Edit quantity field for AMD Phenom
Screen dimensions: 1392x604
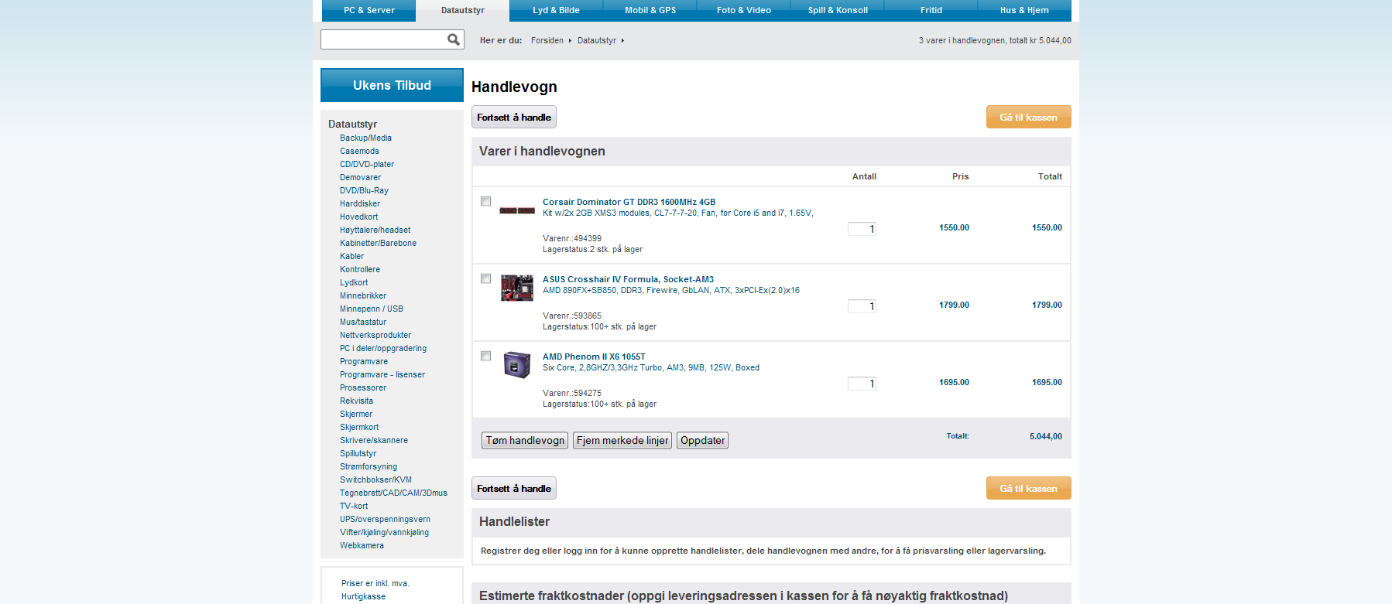[862, 384]
